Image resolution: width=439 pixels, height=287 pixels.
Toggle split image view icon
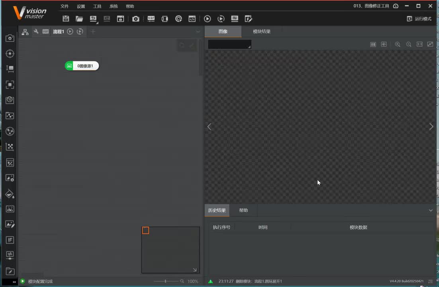(373, 44)
